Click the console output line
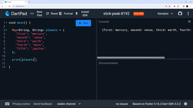 click(147, 30)
